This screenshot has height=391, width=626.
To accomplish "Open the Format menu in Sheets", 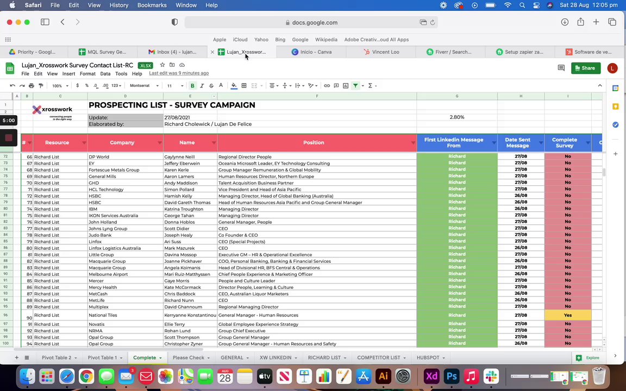I will [87, 74].
